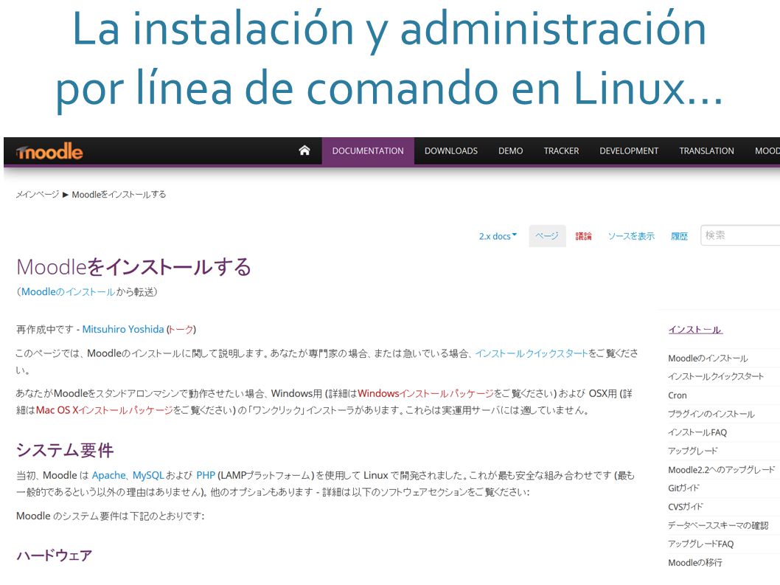Select the ページ tab
Viewport: 780px width, 585px height.
547,236
